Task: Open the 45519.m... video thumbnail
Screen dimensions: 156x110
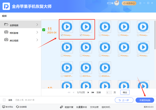Action: click(x=86, y=68)
